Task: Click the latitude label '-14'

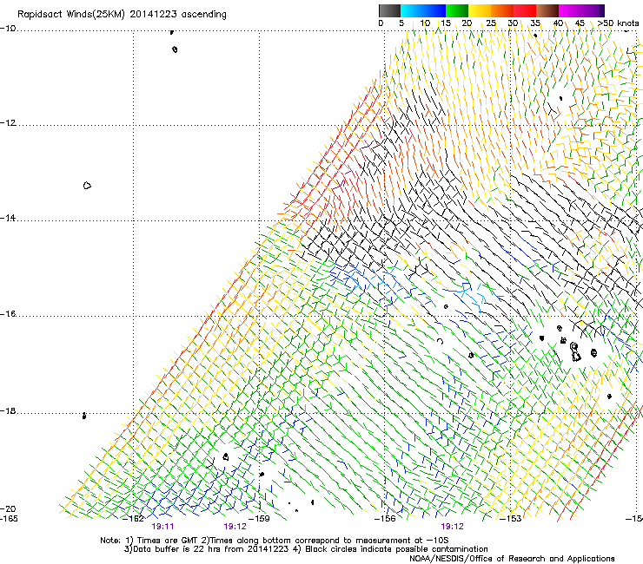Action: [8, 218]
